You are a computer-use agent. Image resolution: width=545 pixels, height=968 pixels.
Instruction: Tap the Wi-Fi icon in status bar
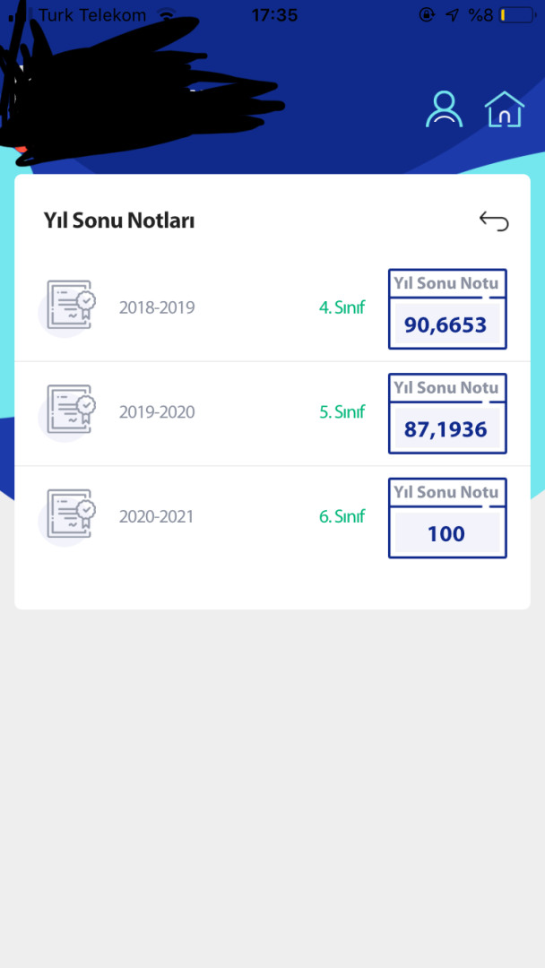tap(166, 15)
